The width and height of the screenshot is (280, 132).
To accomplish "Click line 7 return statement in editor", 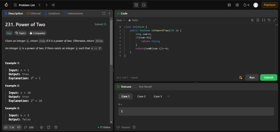I will [x=152, y=49].
